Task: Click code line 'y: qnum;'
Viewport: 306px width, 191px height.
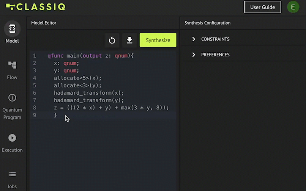Action: [x=66, y=70]
